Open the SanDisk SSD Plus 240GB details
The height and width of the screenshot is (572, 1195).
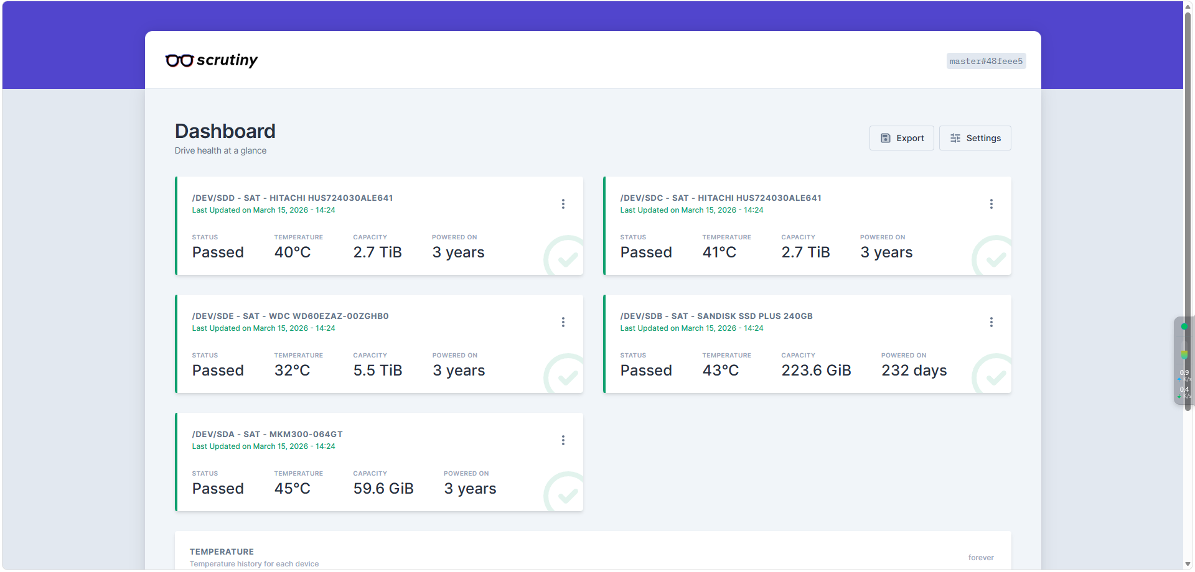pos(716,316)
